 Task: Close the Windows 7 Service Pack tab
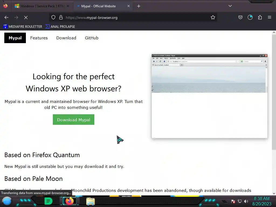coord(68,6)
